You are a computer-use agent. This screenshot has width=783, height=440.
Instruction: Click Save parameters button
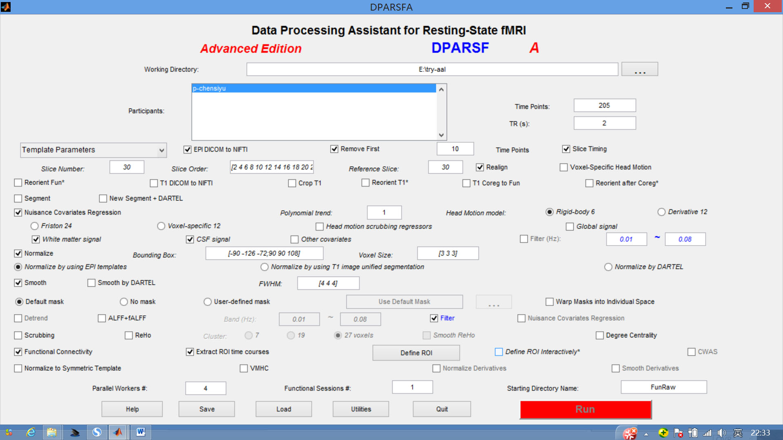207,409
